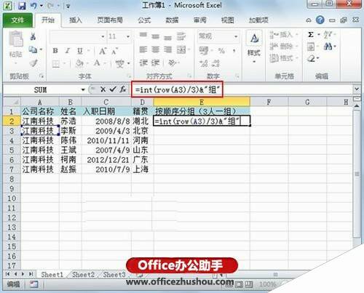Click Merge and Center icon

click(181, 49)
